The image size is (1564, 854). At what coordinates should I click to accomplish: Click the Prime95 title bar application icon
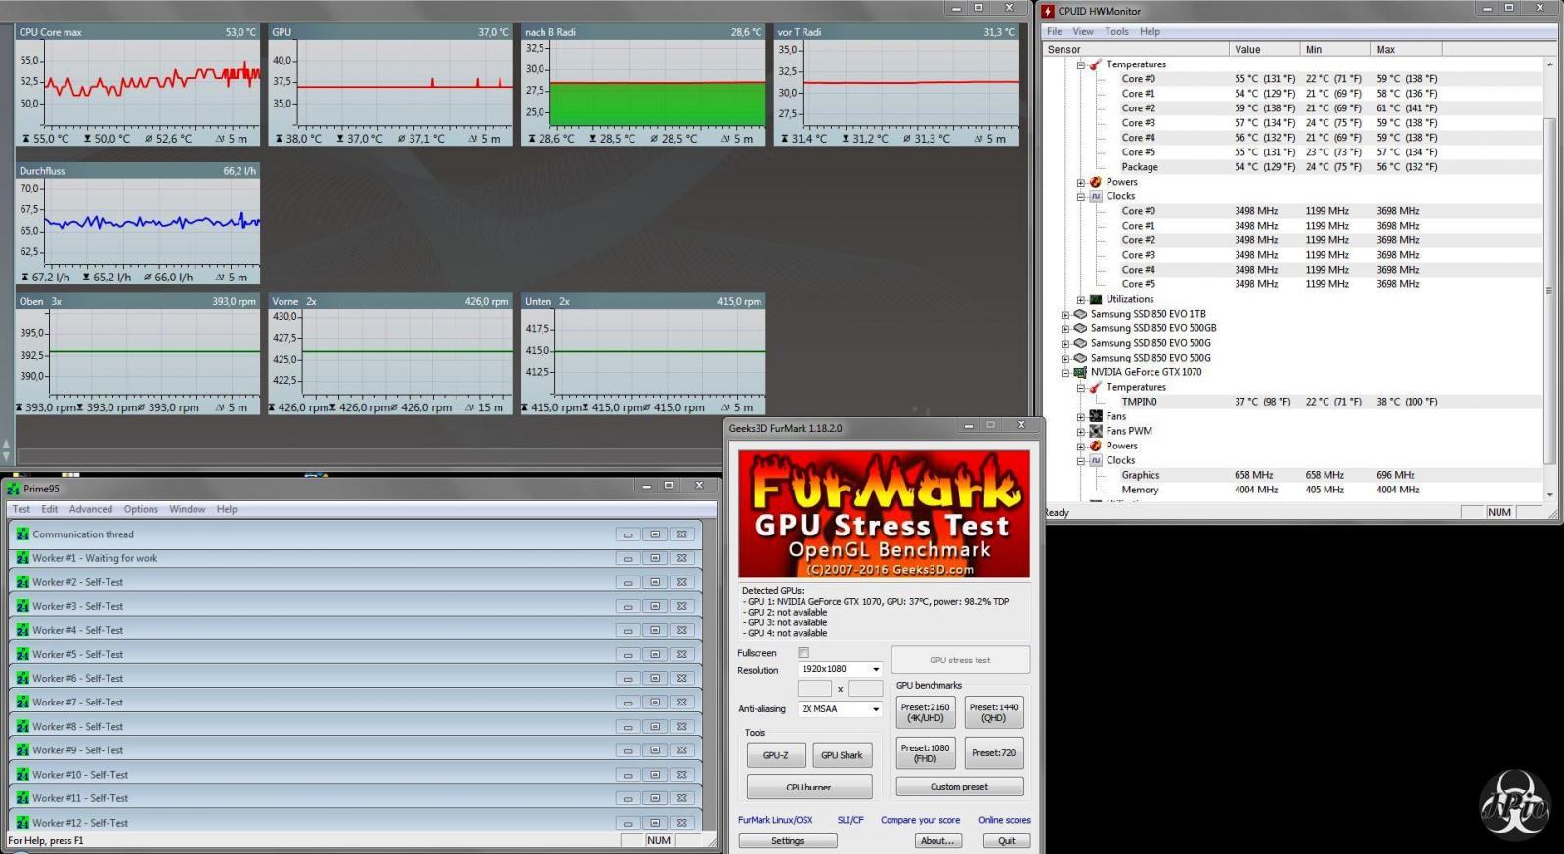tap(13, 489)
